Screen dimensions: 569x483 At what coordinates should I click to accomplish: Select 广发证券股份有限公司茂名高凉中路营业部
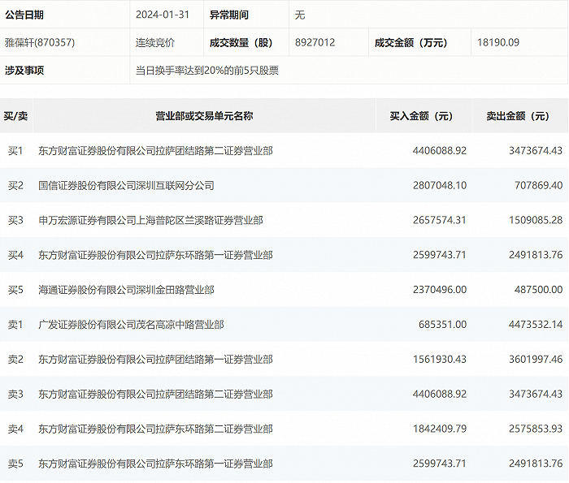(131, 324)
